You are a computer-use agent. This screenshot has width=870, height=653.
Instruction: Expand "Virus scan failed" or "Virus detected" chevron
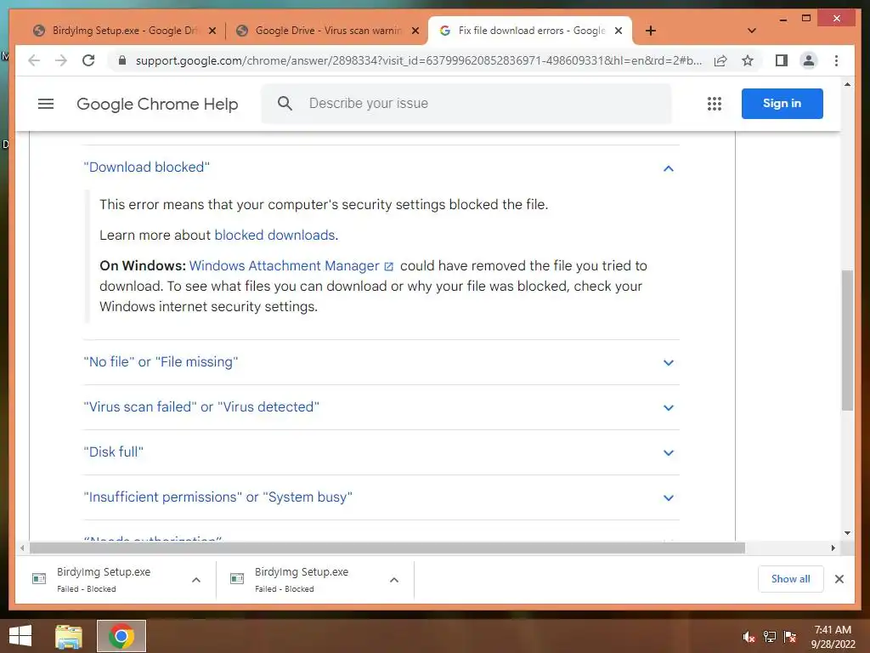tap(668, 407)
